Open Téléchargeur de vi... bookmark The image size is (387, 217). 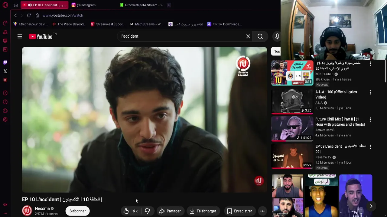(31, 24)
